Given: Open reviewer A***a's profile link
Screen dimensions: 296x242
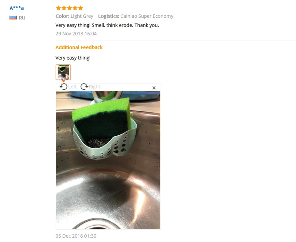Looking at the screenshot, I should click(17, 8).
